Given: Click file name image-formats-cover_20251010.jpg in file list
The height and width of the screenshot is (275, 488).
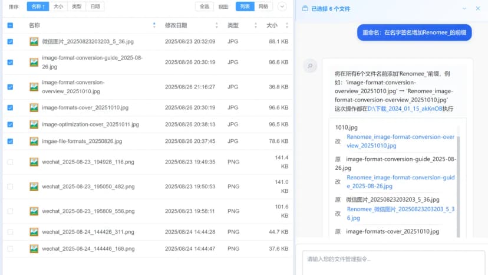Looking at the screenshot, I should click(x=85, y=107).
